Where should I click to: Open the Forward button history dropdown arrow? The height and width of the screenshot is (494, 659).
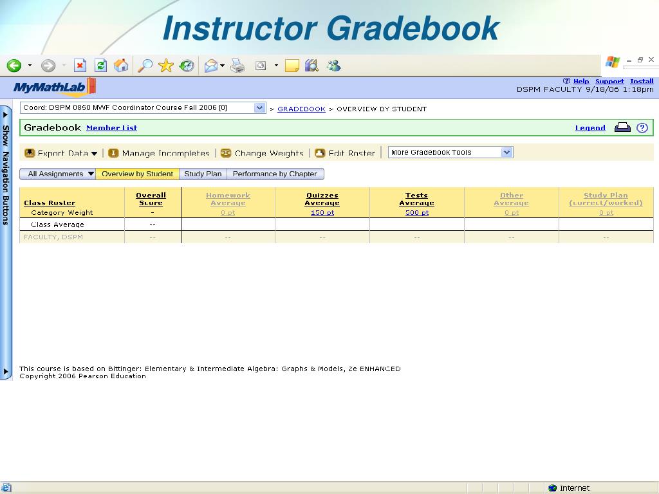pos(64,66)
